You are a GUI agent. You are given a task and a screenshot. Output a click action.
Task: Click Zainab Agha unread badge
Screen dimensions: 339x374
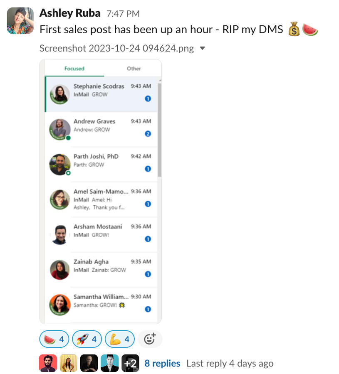[x=148, y=274]
